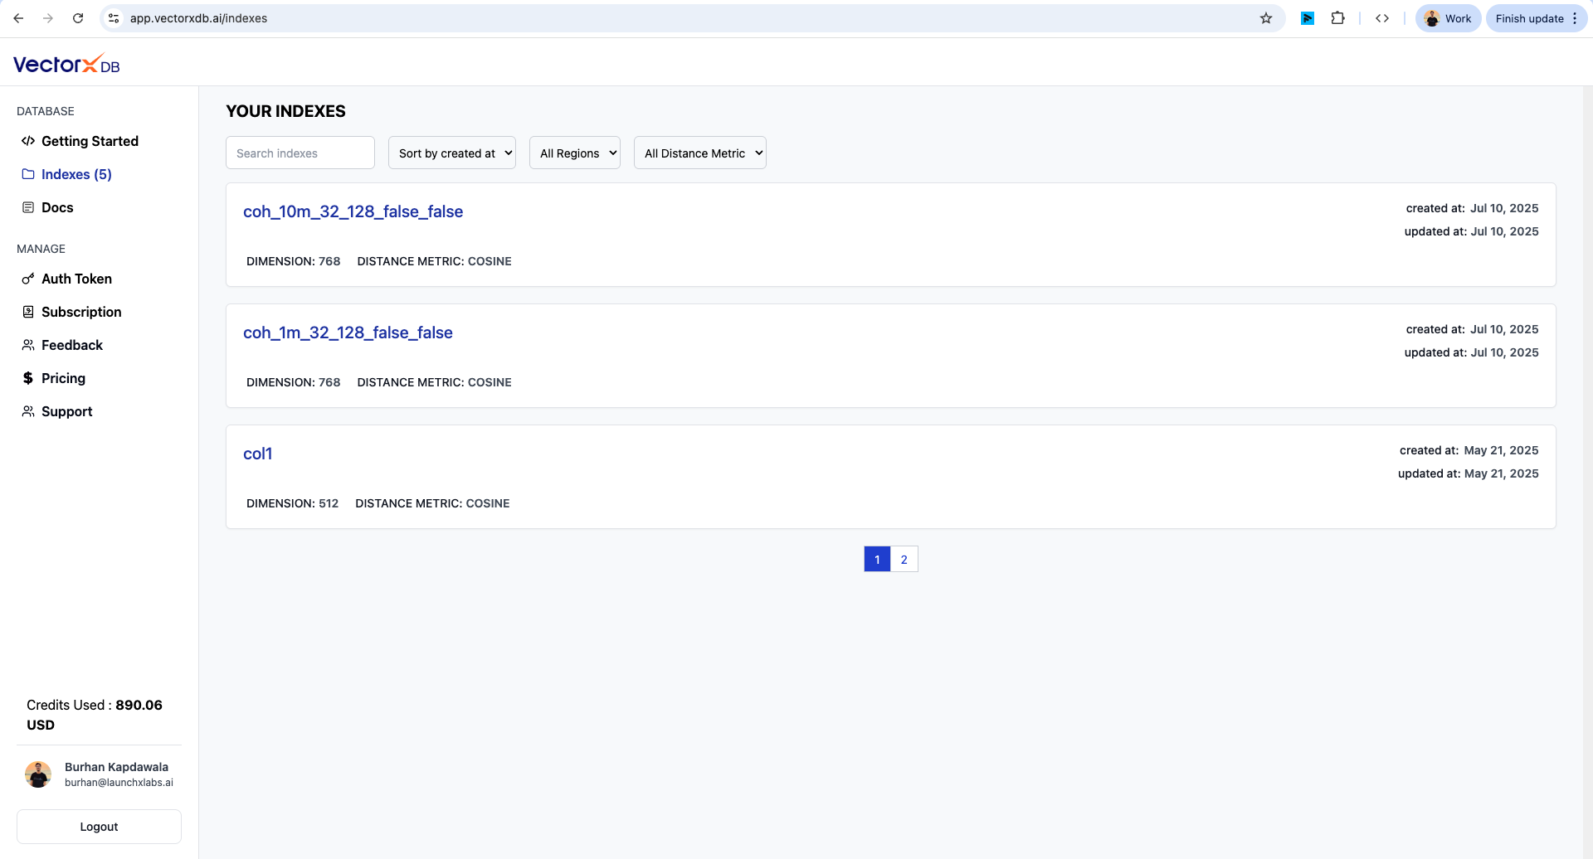Click the browser forward arrow
This screenshot has width=1593, height=859.
tap(48, 18)
